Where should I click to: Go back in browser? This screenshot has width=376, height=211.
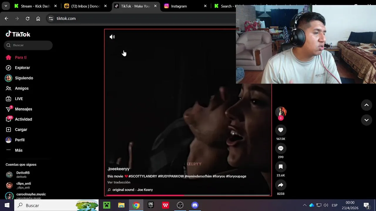click(x=6, y=18)
